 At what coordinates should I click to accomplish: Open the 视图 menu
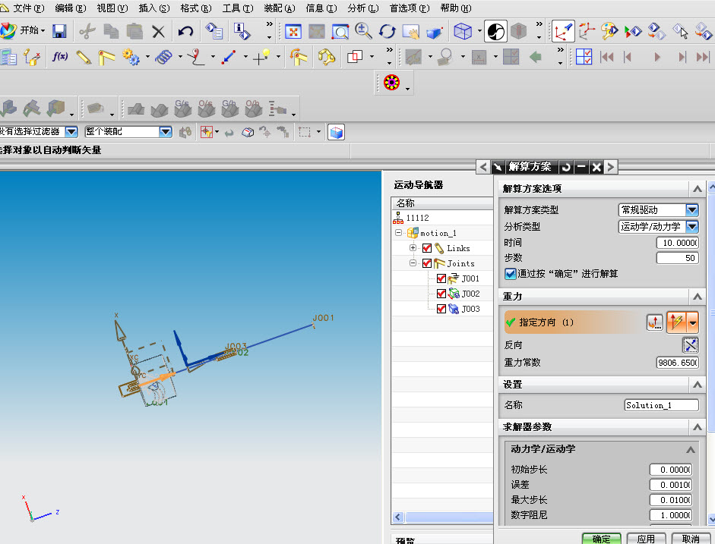(112, 8)
